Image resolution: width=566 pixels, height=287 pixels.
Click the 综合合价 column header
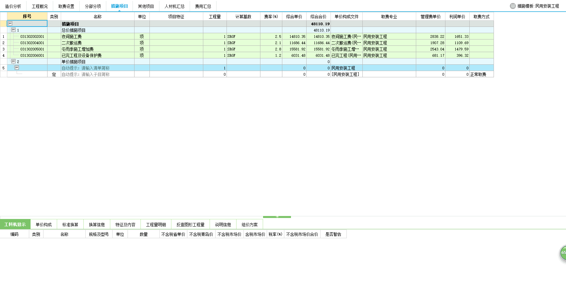click(x=319, y=16)
